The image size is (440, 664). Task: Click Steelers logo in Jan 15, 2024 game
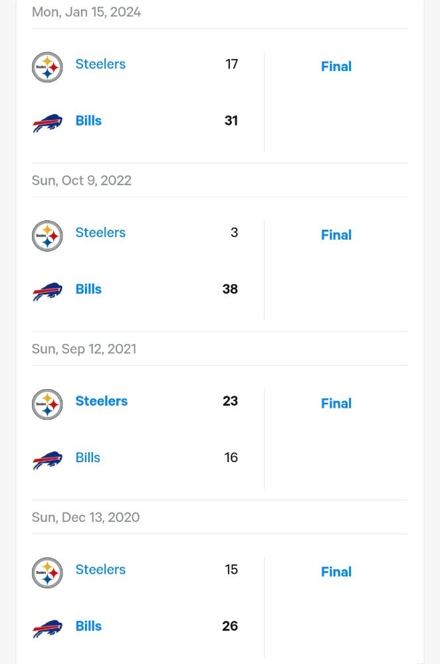tap(47, 67)
